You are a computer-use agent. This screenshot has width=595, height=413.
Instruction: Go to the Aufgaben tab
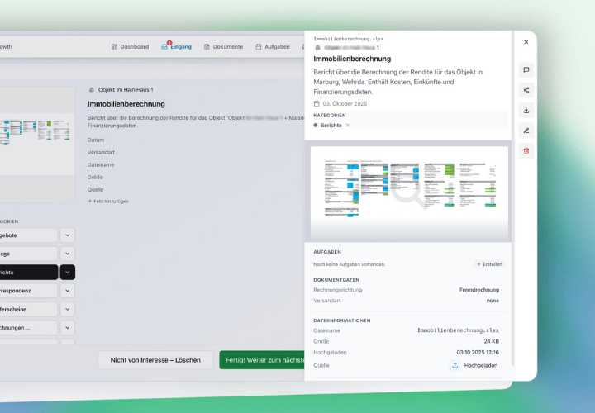272,47
